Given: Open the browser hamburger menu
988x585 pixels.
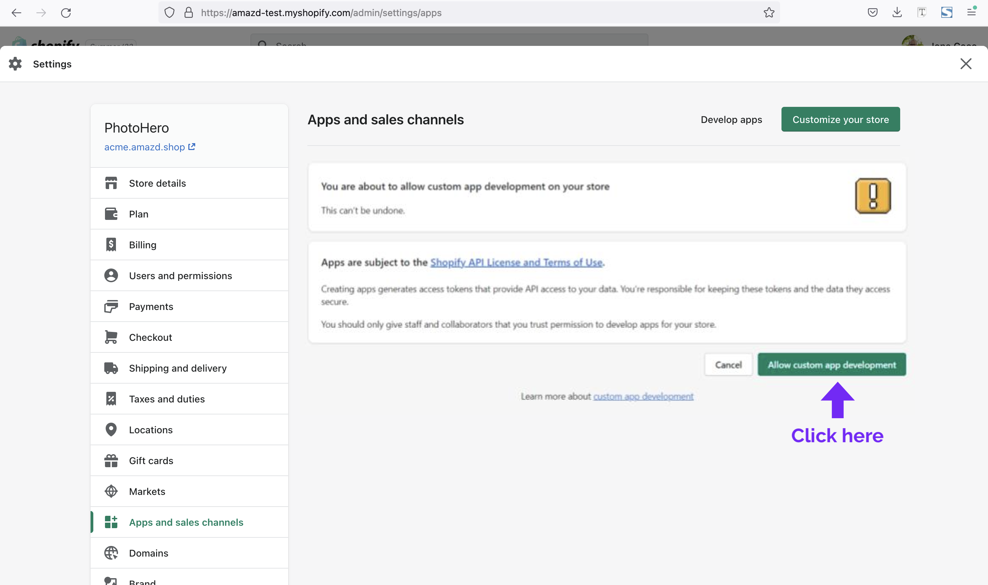Looking at the screenshot, I should click(972, 12).
